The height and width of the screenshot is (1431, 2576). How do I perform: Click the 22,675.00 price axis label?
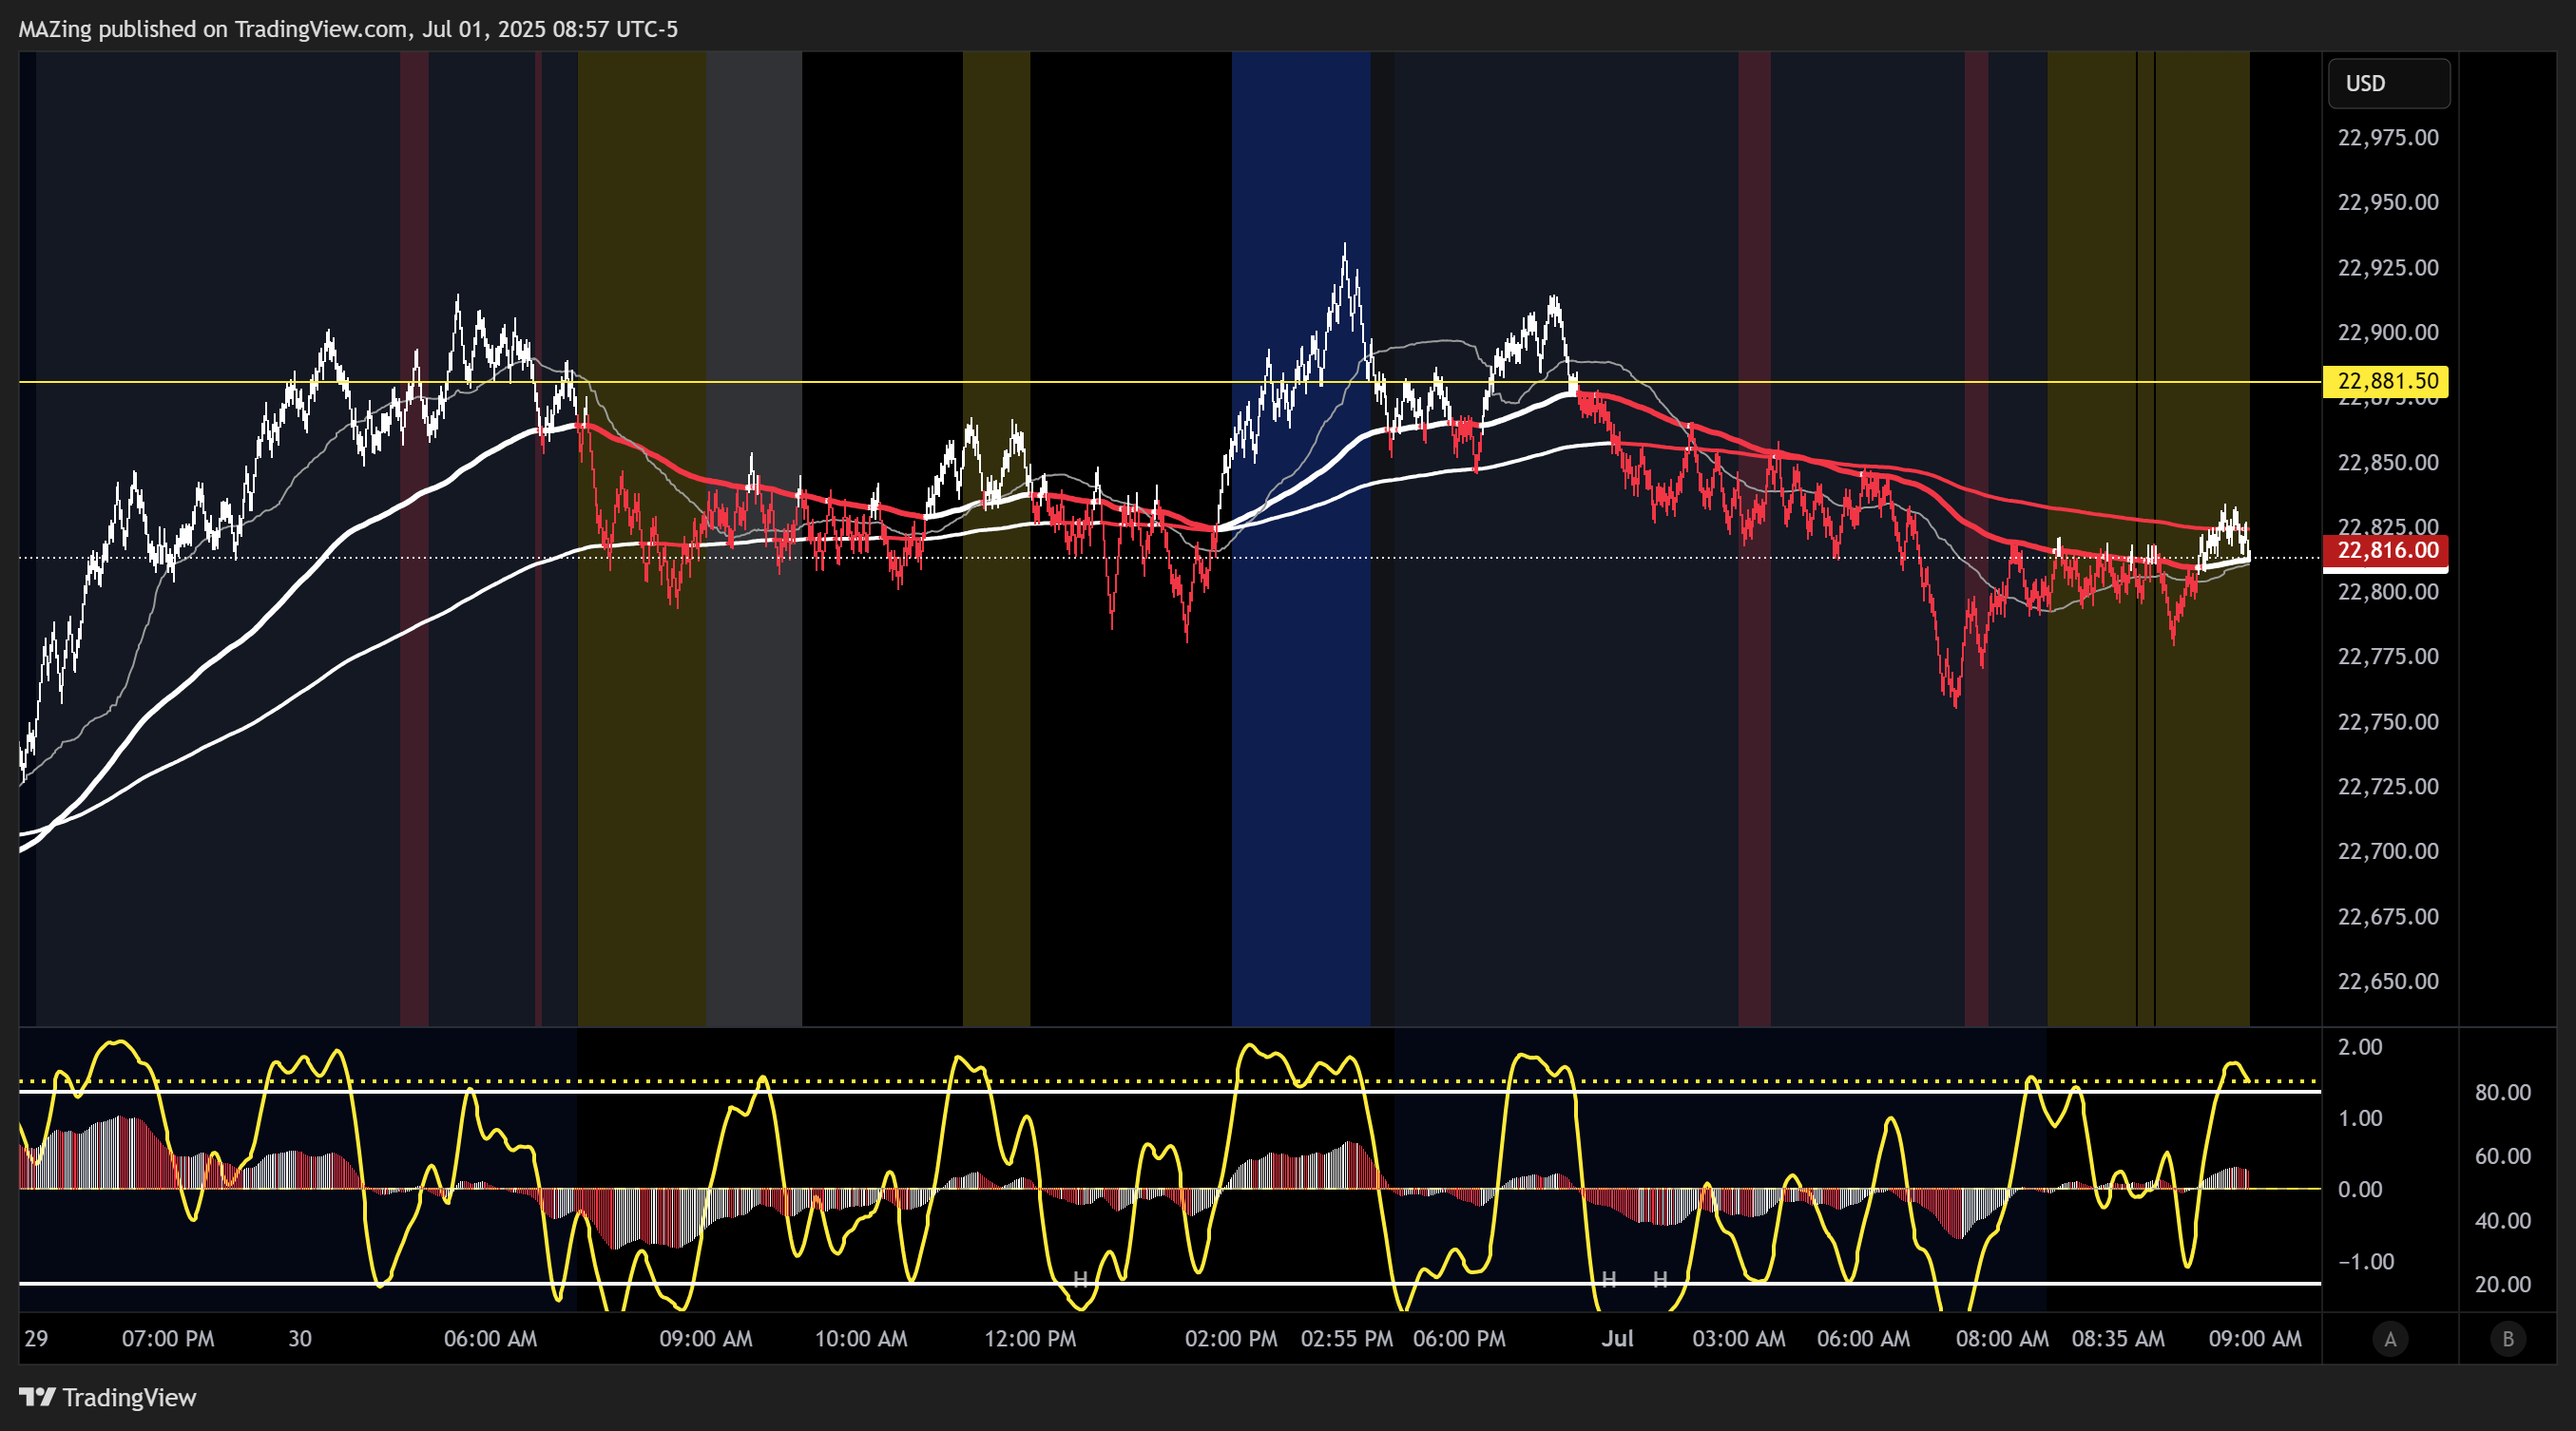pos(2388,917)
